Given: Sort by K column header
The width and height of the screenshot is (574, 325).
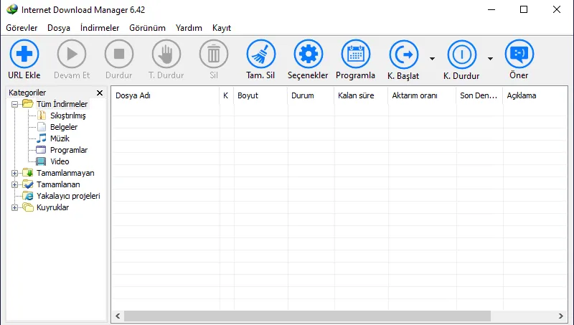Looking at the screenshot, I should [227, 95].
